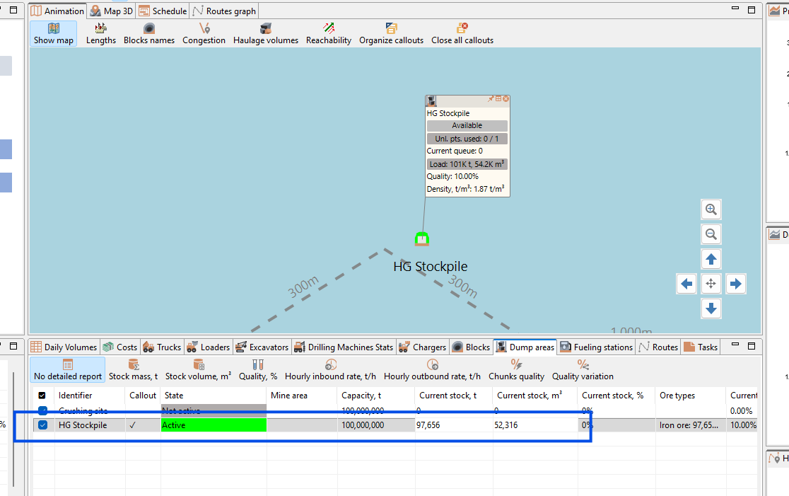Open the Loaders tab

(209, 347)
